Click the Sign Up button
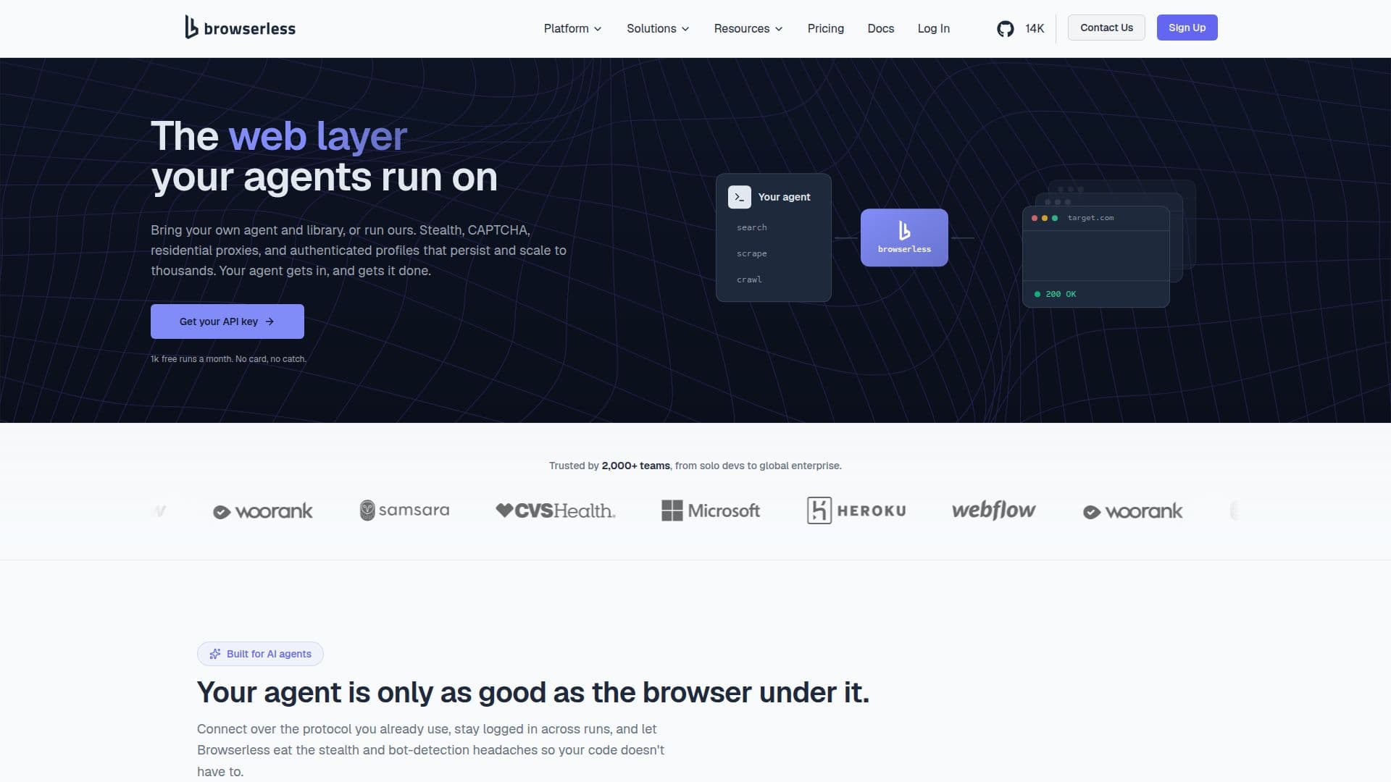 (1187, 28)
